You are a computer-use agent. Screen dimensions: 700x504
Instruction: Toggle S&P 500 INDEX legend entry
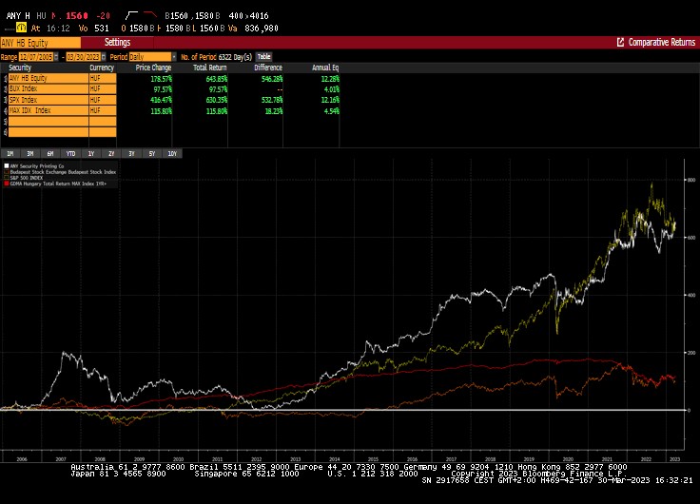[27, 178]
